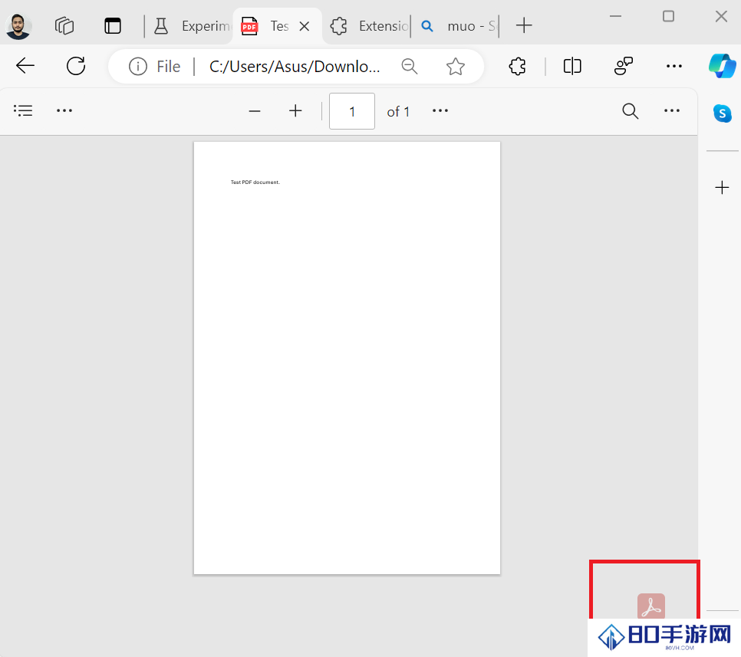The image size is (741, 657).
Task: Open the browser account sharing icon
Action: [x=624, y=66]
